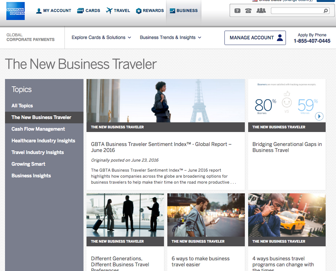Open the help question mark icon
This screenshot has height=271, width=336.
click(237, 11)
